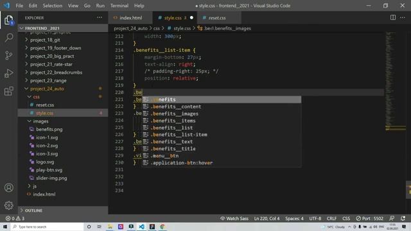Screen dimensions: 411x231
Task: Open editor More Actions ellipsis
Action: coord(403,17)
